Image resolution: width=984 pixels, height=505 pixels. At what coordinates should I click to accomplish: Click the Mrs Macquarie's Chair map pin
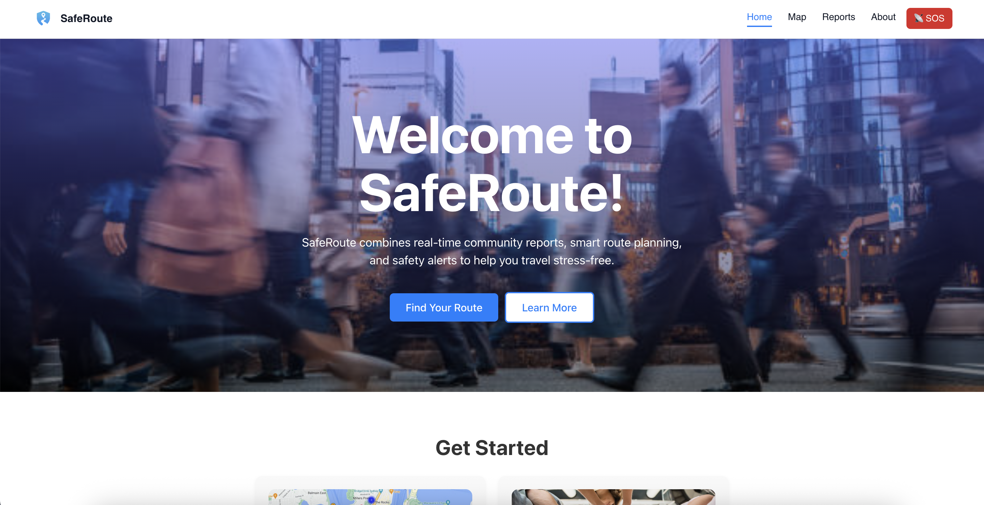point(448,502)
